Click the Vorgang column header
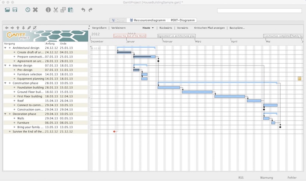This screenshot has width=306, height=181. [9, 43]
